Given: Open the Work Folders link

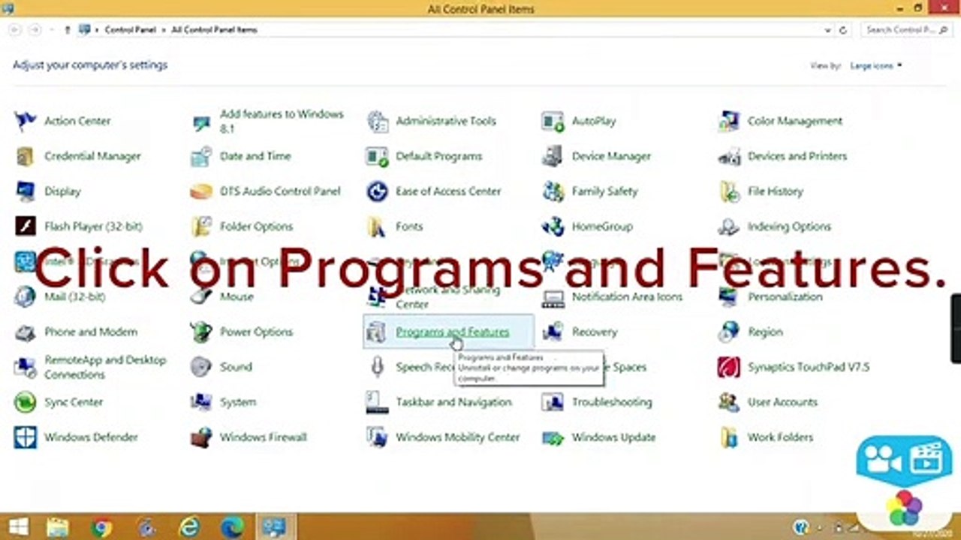Looking at the screenshot, I should [x=781, y=437].
